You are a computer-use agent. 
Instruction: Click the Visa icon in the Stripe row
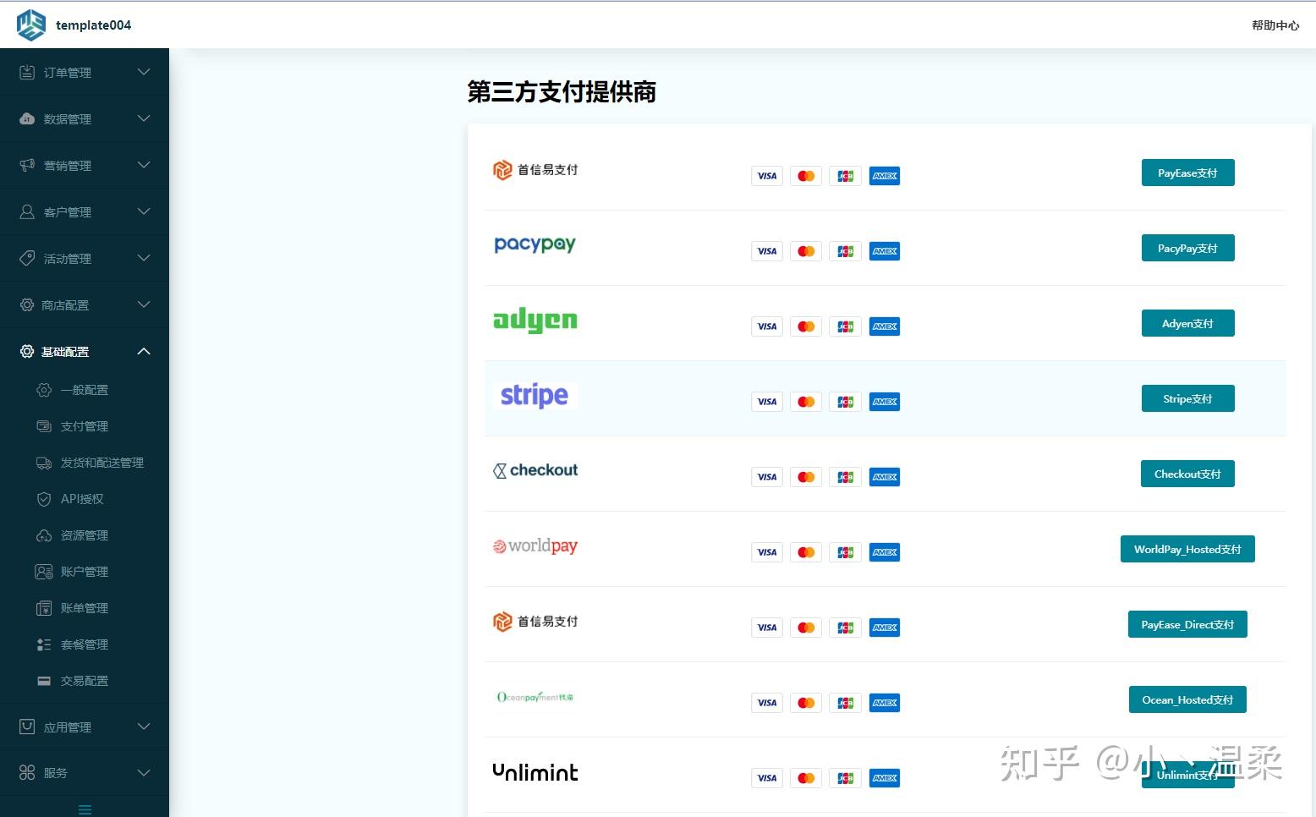767,402
